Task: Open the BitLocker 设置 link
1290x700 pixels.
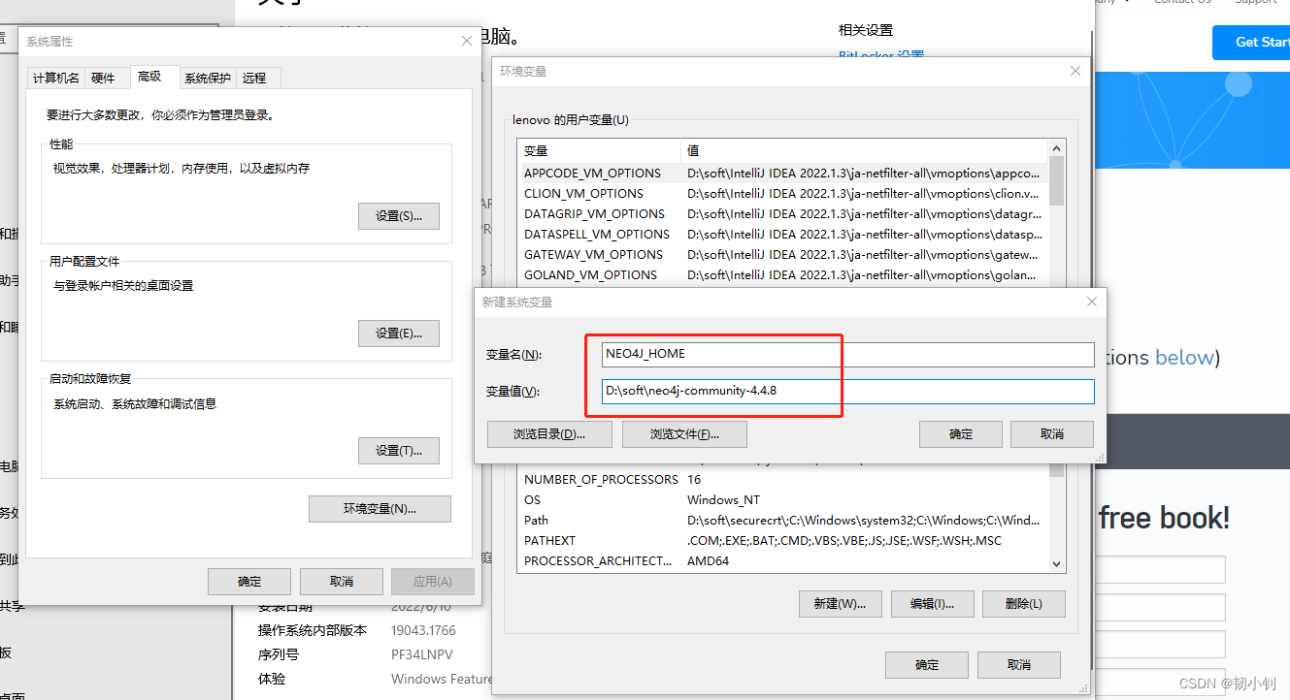Action: (x=879, y=55)
